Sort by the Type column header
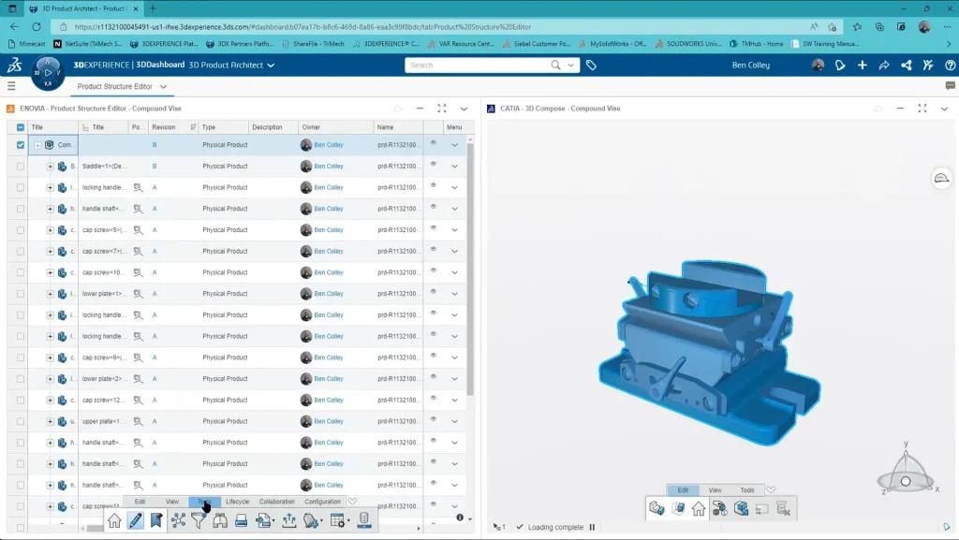This screenshot has width=959, height=540. (x=209, y=127)
